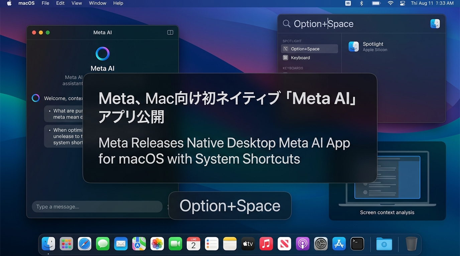Viewport: 460px width, 256px height.
Task: Launch Podcasts from the Dock
Action: 303,244
